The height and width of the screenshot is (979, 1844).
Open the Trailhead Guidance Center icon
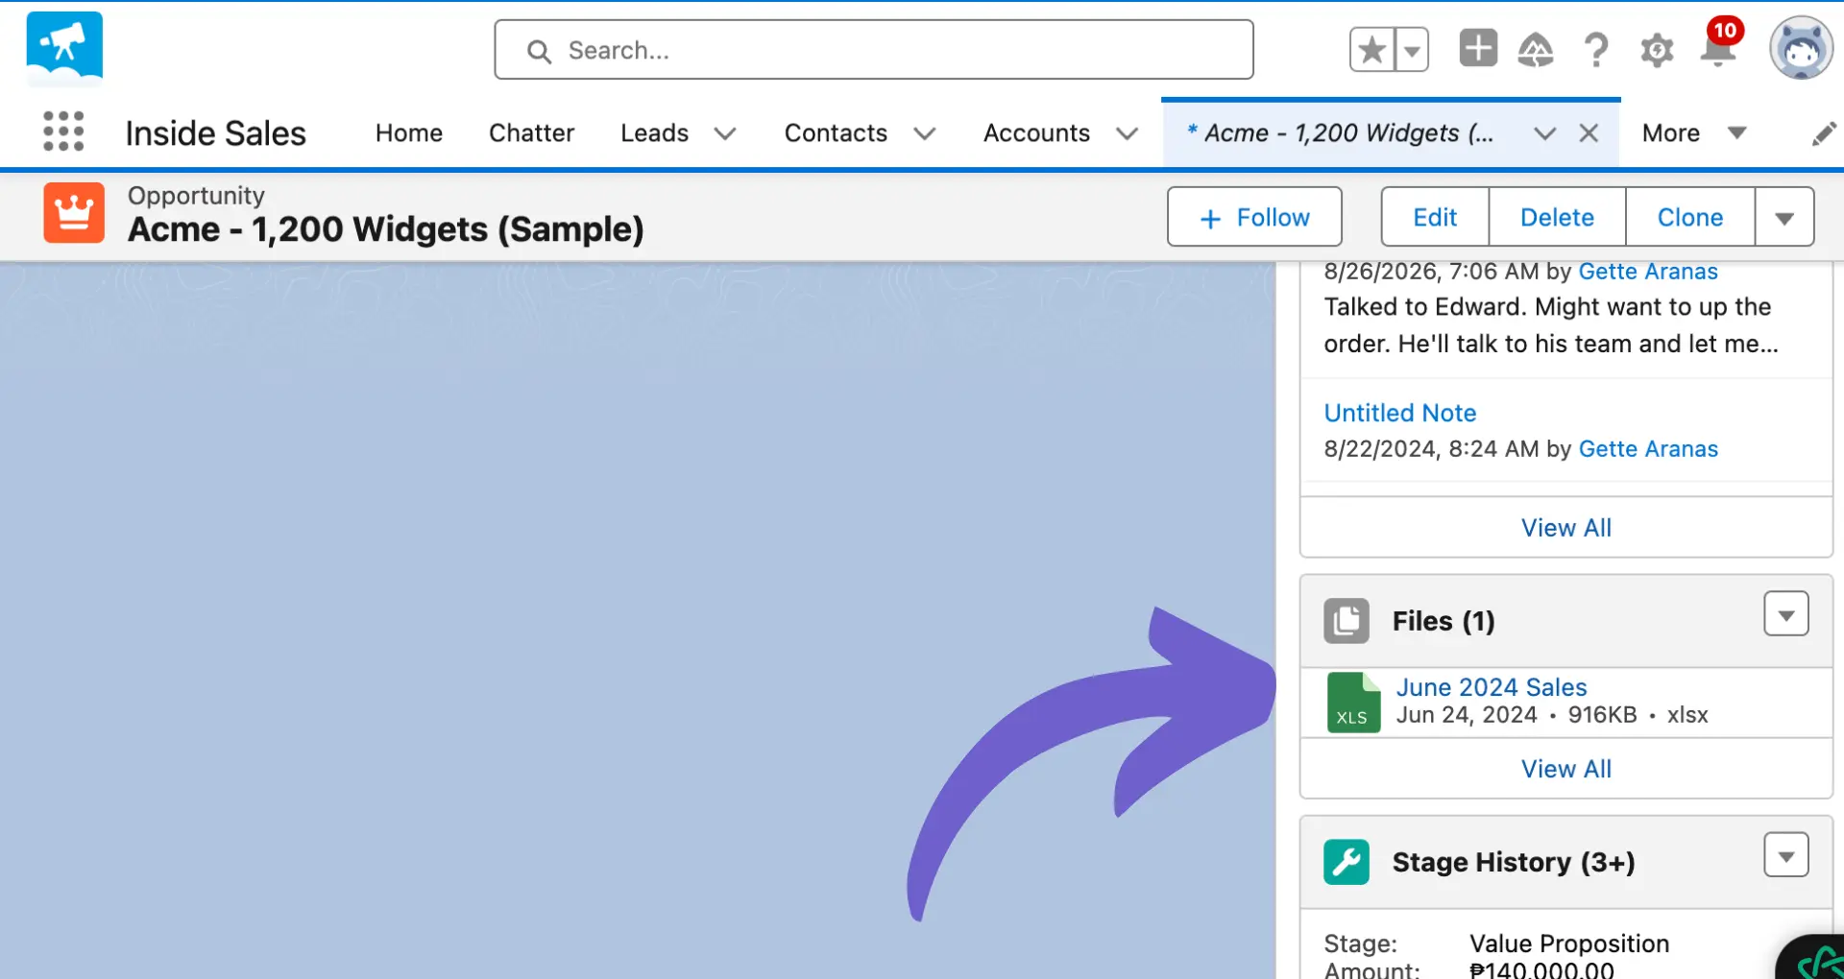click(x=1536, y=50)
